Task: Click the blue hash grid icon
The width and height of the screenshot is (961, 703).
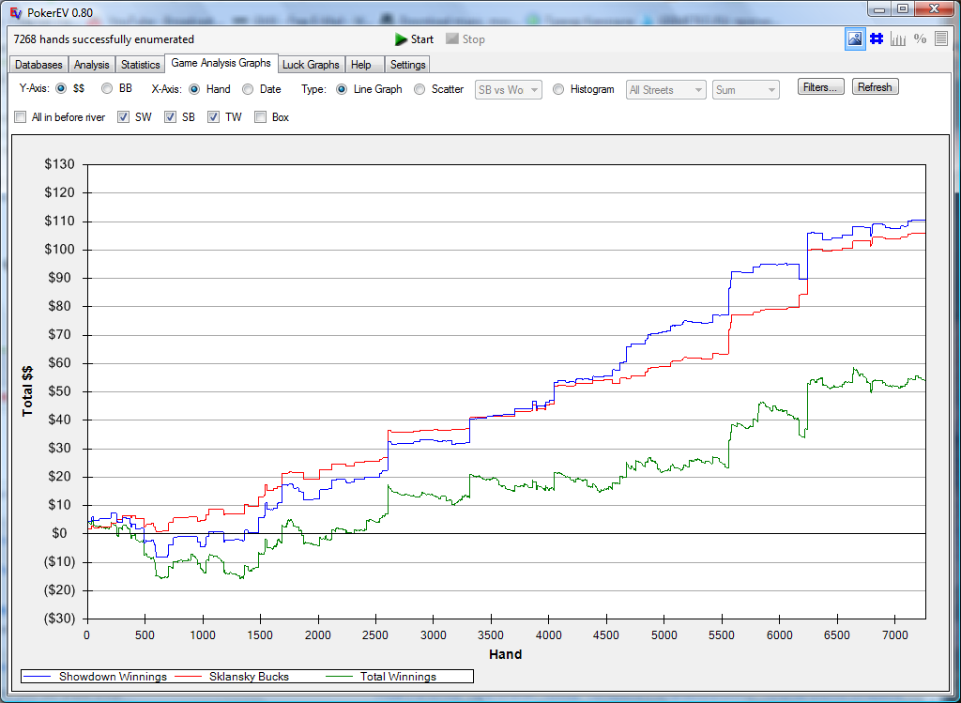Action: 877,38
